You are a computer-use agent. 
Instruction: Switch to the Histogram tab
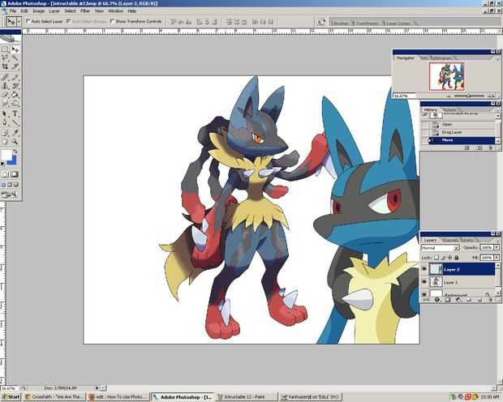click(443, 58)
